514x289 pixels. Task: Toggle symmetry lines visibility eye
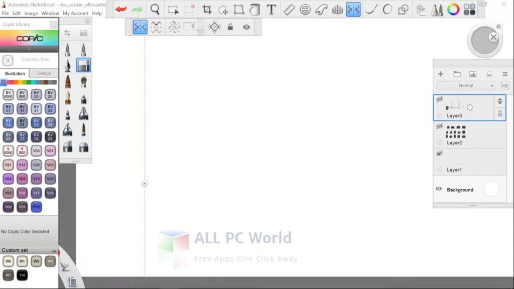(246, 27)
